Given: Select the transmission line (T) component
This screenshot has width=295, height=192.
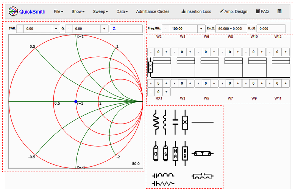Looking at the screenshot, I should pos(203,154).
